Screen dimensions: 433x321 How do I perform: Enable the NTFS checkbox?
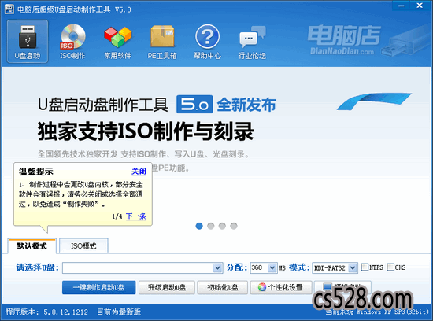tap(365, 267)
